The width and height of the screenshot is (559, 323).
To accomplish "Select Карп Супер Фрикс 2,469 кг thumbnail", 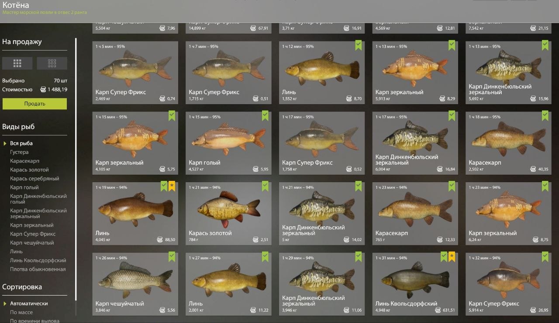I will pyautogui.click(x=135, y=72).
